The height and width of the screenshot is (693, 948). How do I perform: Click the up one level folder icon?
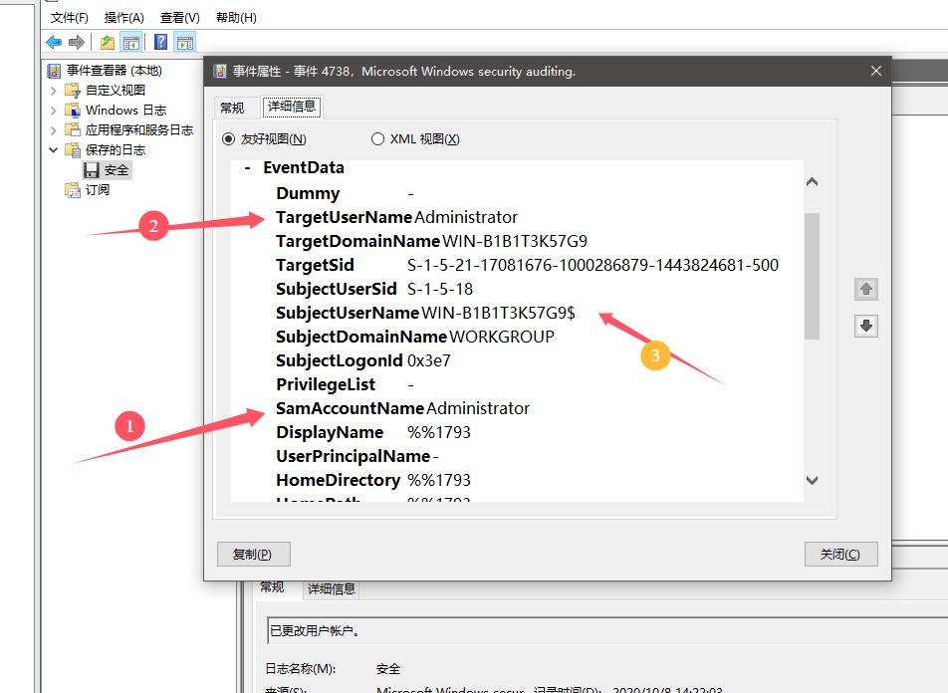click(108, 42)
